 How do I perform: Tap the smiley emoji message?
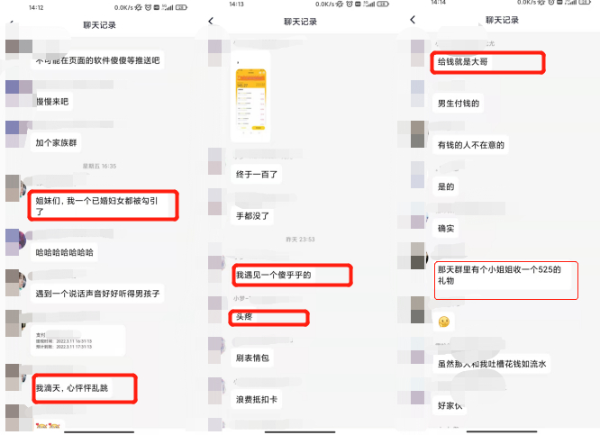(x=444, y=322)
